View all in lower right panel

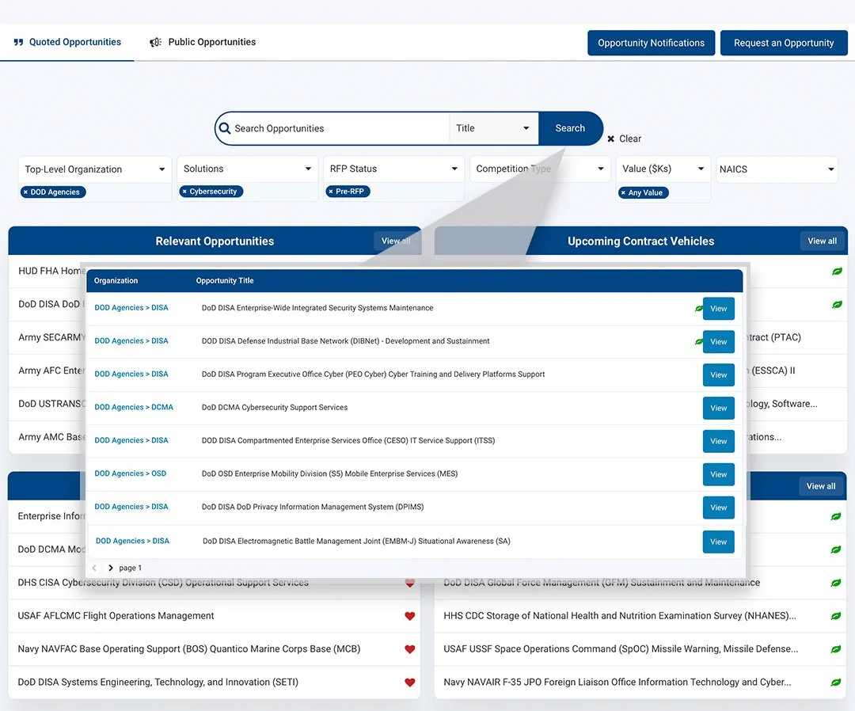tap(821, 486)
